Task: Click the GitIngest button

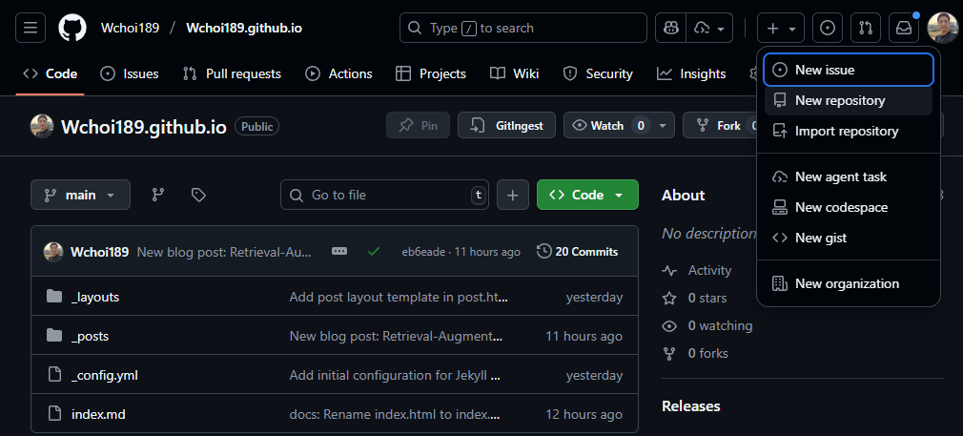Action: pos(506,125)
